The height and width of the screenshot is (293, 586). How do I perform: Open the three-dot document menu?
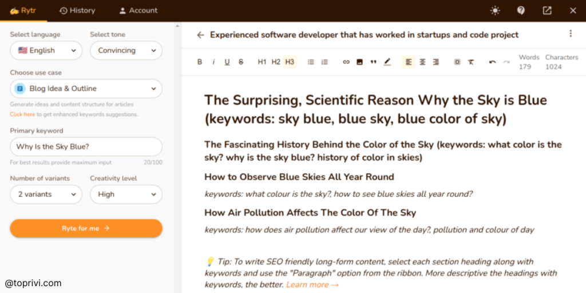click(x=571, y=34)
